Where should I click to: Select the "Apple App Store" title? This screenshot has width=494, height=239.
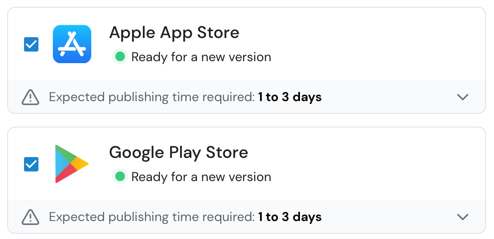pos(174,33)
